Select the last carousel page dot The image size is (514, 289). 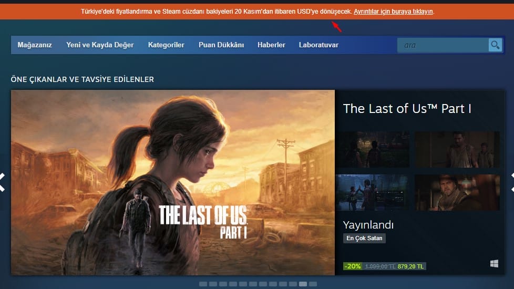point(313,284)
